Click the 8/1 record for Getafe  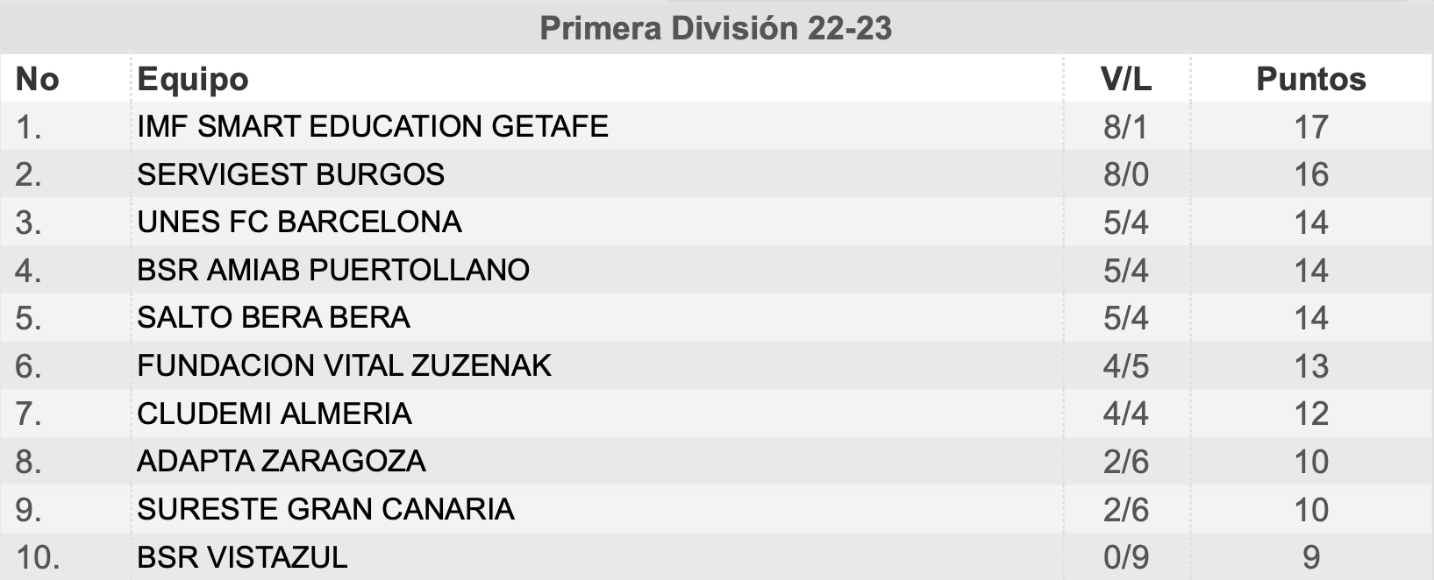(1126, 127)
